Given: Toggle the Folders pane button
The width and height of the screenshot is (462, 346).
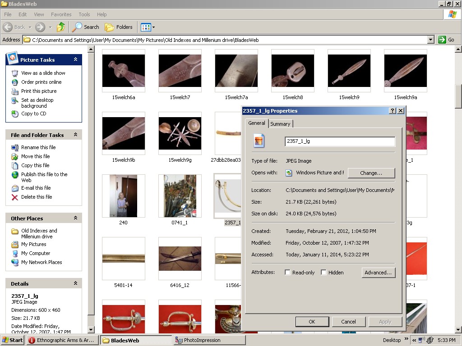Looking at the screenshot, I should [x=119, y=27].
